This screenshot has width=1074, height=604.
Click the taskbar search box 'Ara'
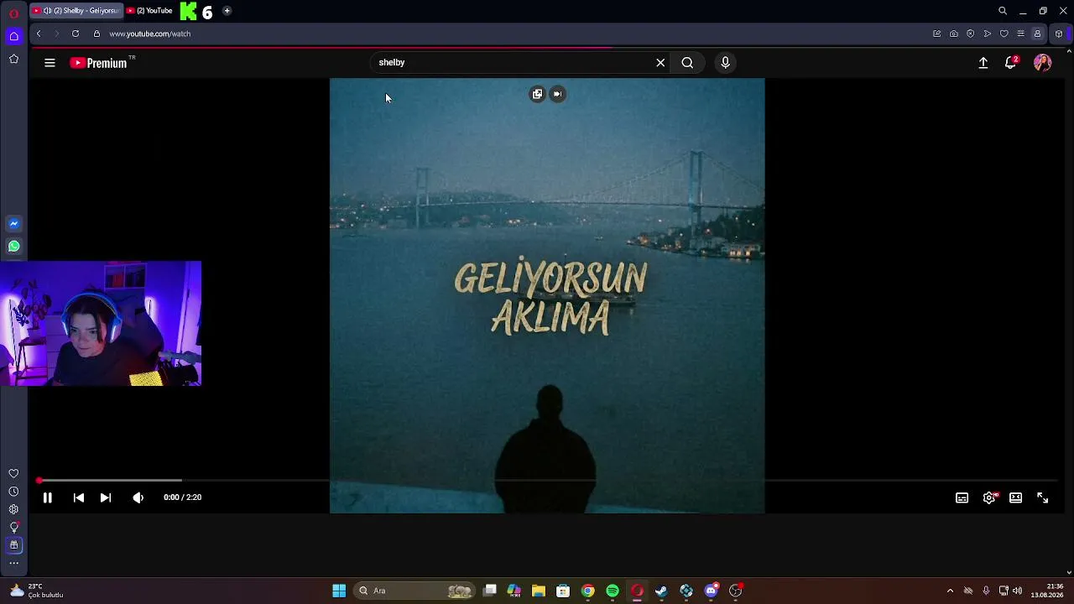click(x=415, y=591)
